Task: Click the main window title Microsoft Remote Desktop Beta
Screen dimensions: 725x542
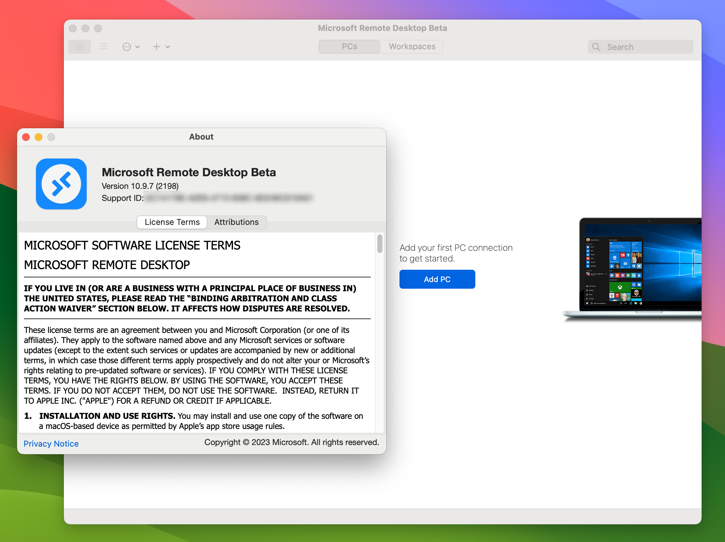Action: tap(382, 28)
